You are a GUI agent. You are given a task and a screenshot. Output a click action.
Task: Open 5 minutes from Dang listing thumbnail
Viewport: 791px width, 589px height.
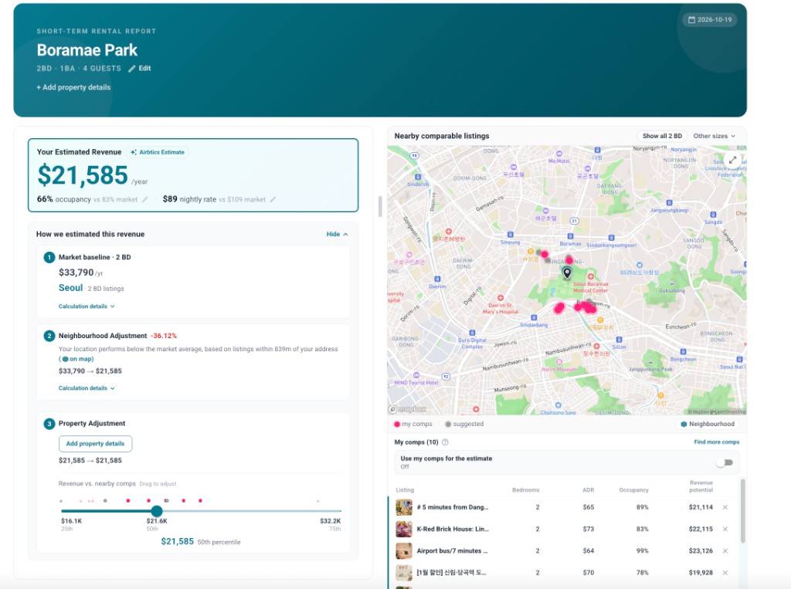click(403, 507)
